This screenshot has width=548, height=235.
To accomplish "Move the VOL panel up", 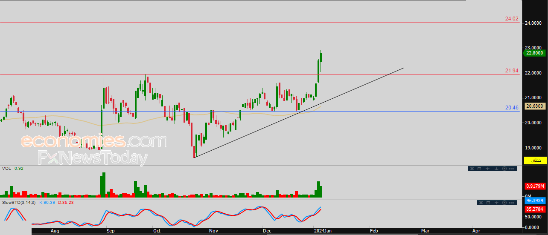I will (x=487, y=169).
